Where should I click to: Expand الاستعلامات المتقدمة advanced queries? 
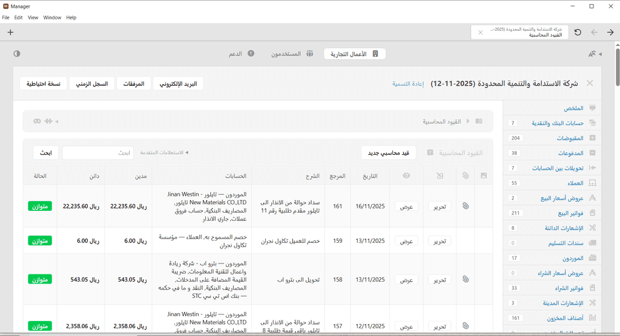pos(165,153)
